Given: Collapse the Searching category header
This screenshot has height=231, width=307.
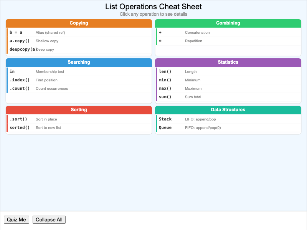Looking at the screenshot, I should [79, 62].
